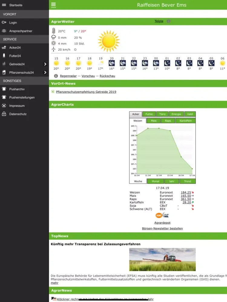Click the feed sack icon beside Futter24
This screenshot has width=227, height=302.
(x=4, y=56)
